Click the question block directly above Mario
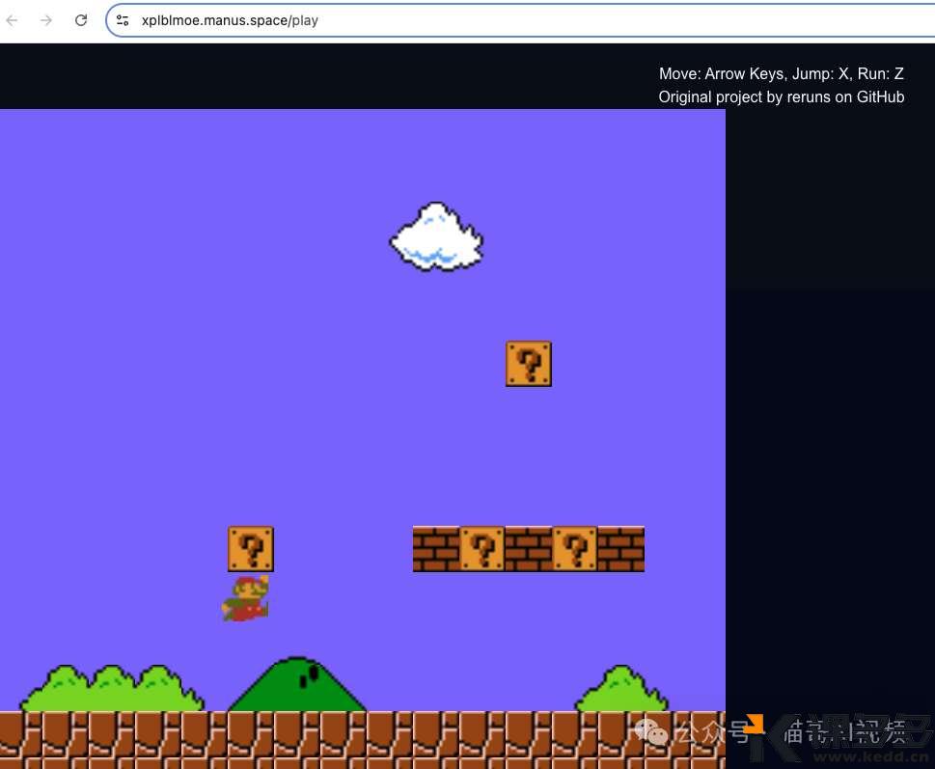 coord(251,549)
